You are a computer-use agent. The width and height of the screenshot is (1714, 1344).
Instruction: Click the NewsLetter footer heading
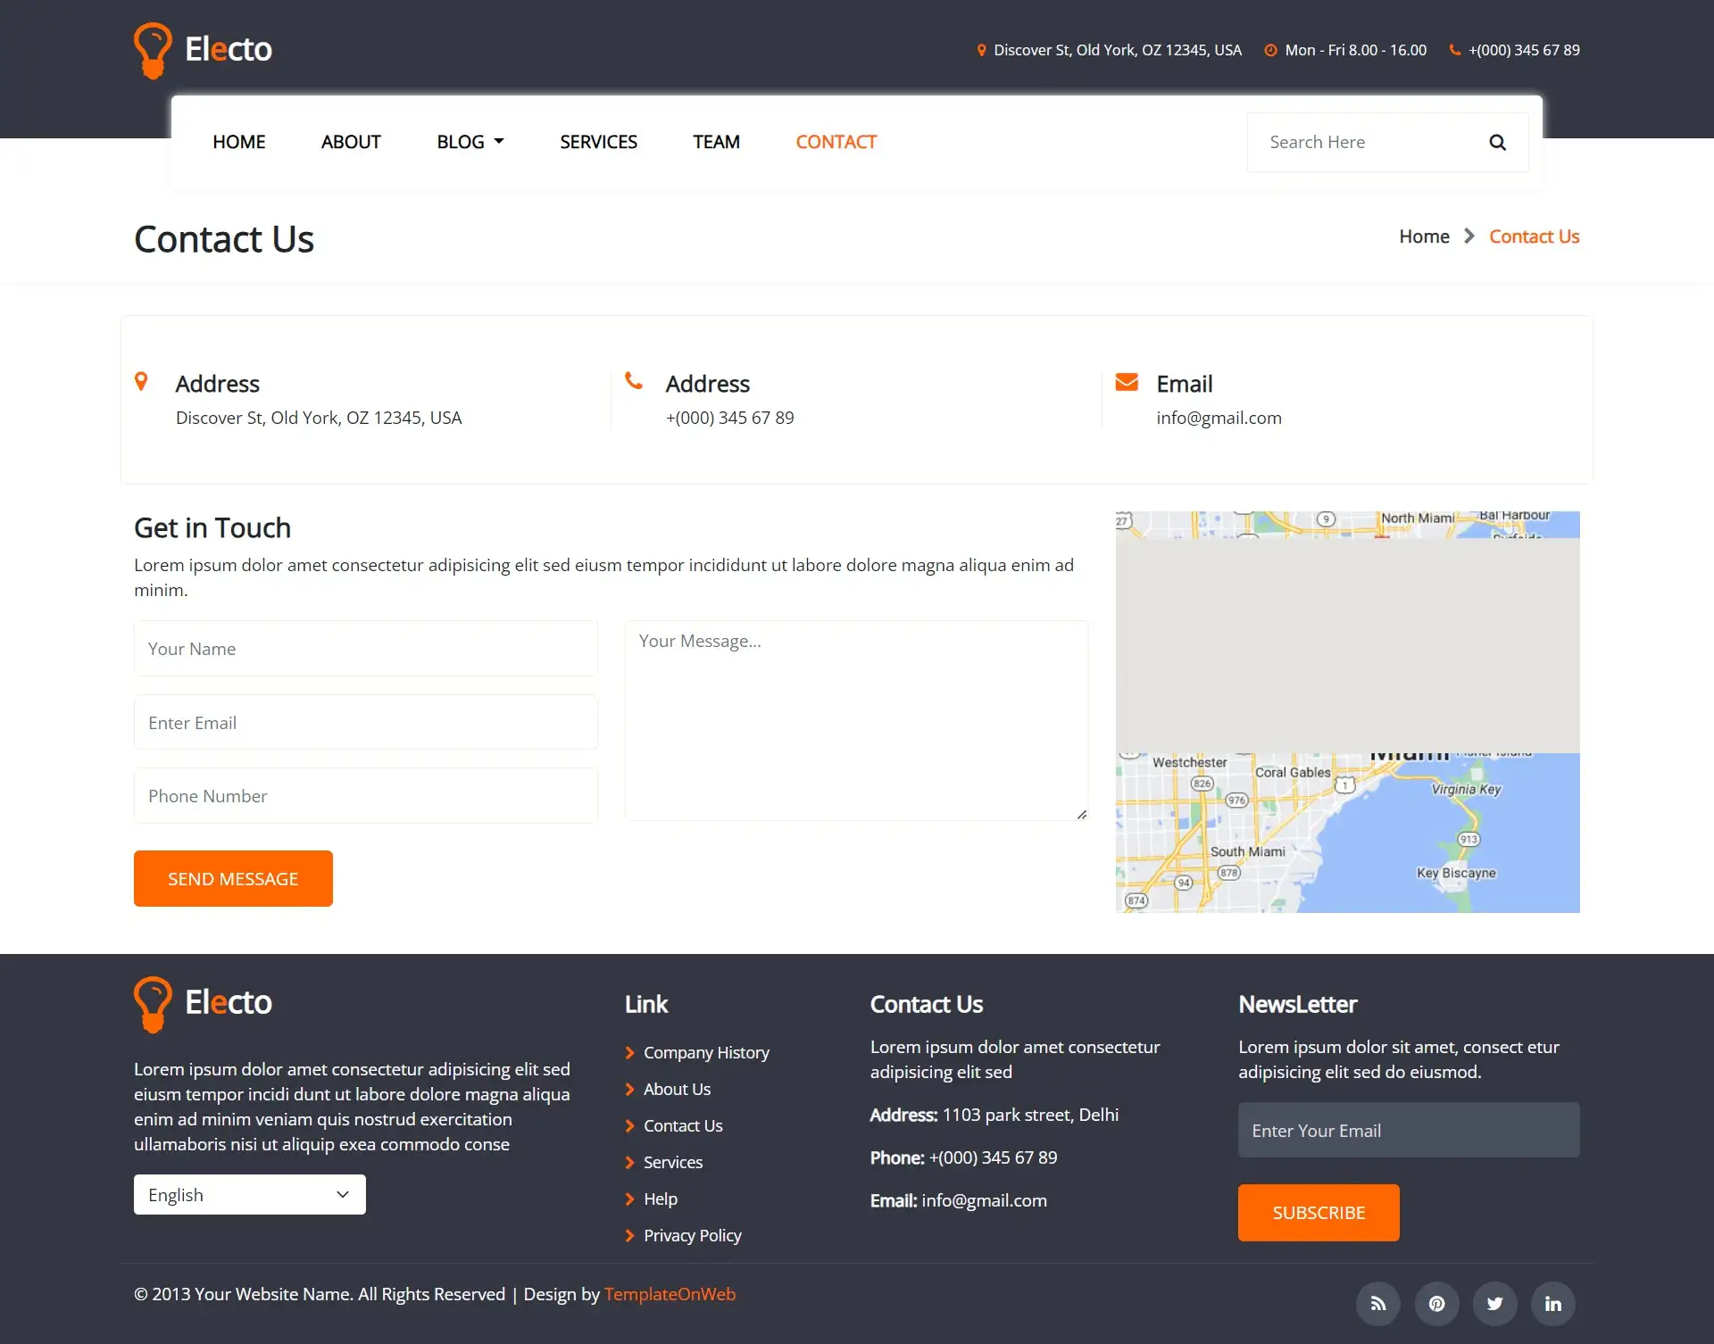(1297, 1005)
